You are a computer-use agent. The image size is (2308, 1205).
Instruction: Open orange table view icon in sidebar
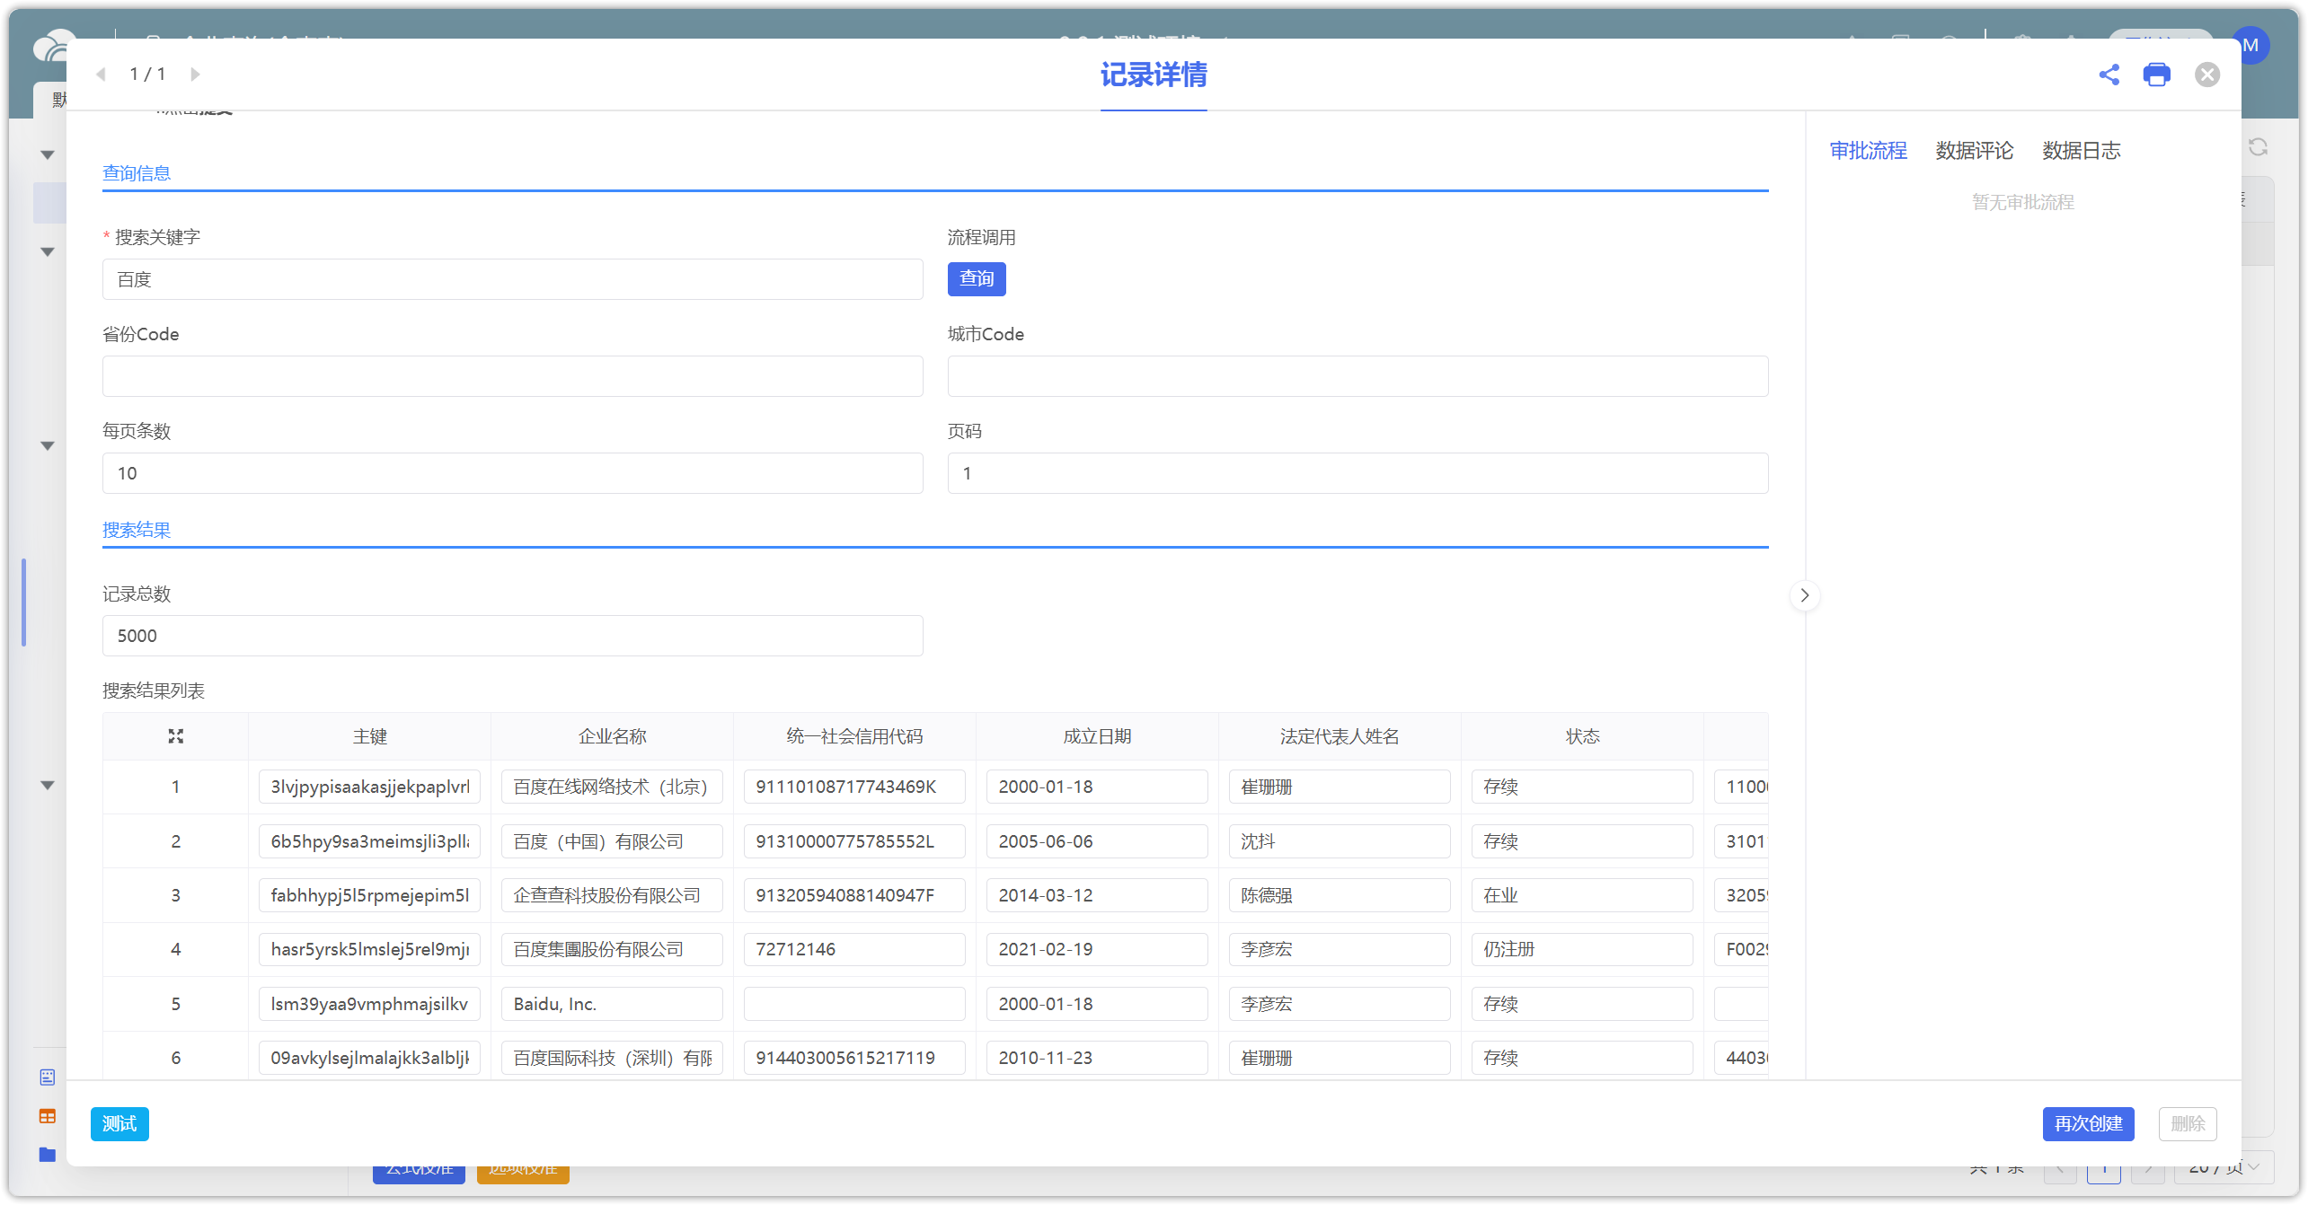pos(48,1116)
